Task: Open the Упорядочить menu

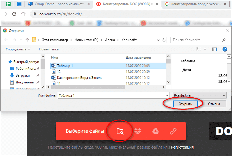Action: pos(18,49)
